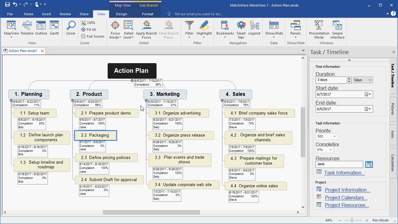Enter Full Screen mode
The image size is (398, 224).
coord(93,36)
